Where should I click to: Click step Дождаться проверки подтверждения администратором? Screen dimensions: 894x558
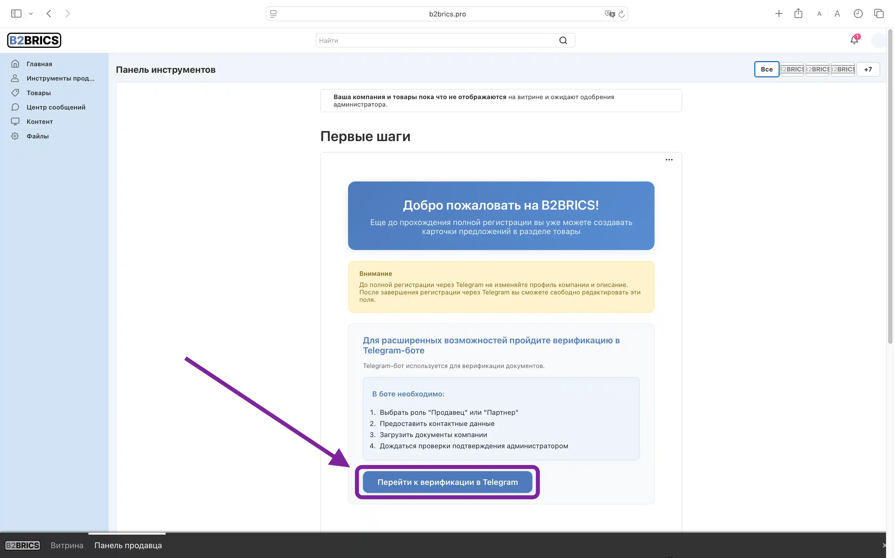[474, 446]
